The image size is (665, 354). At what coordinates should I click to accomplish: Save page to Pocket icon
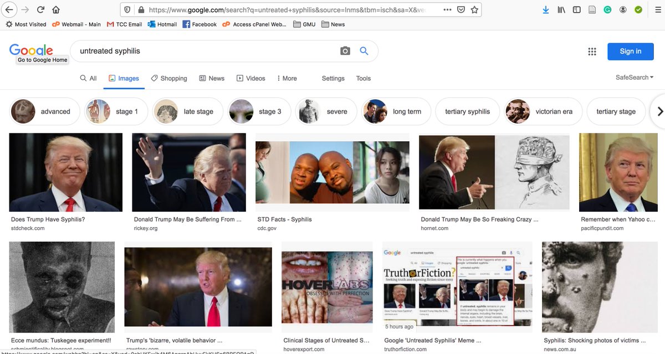pyautogui.click(x=461, y=9)
